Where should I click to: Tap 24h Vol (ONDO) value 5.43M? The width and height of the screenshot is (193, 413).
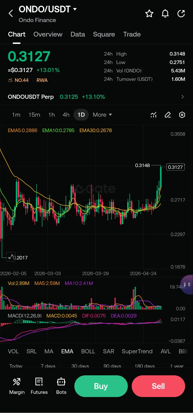178,71
